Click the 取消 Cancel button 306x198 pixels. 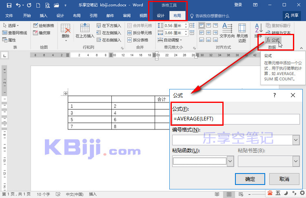pos(284,179)
